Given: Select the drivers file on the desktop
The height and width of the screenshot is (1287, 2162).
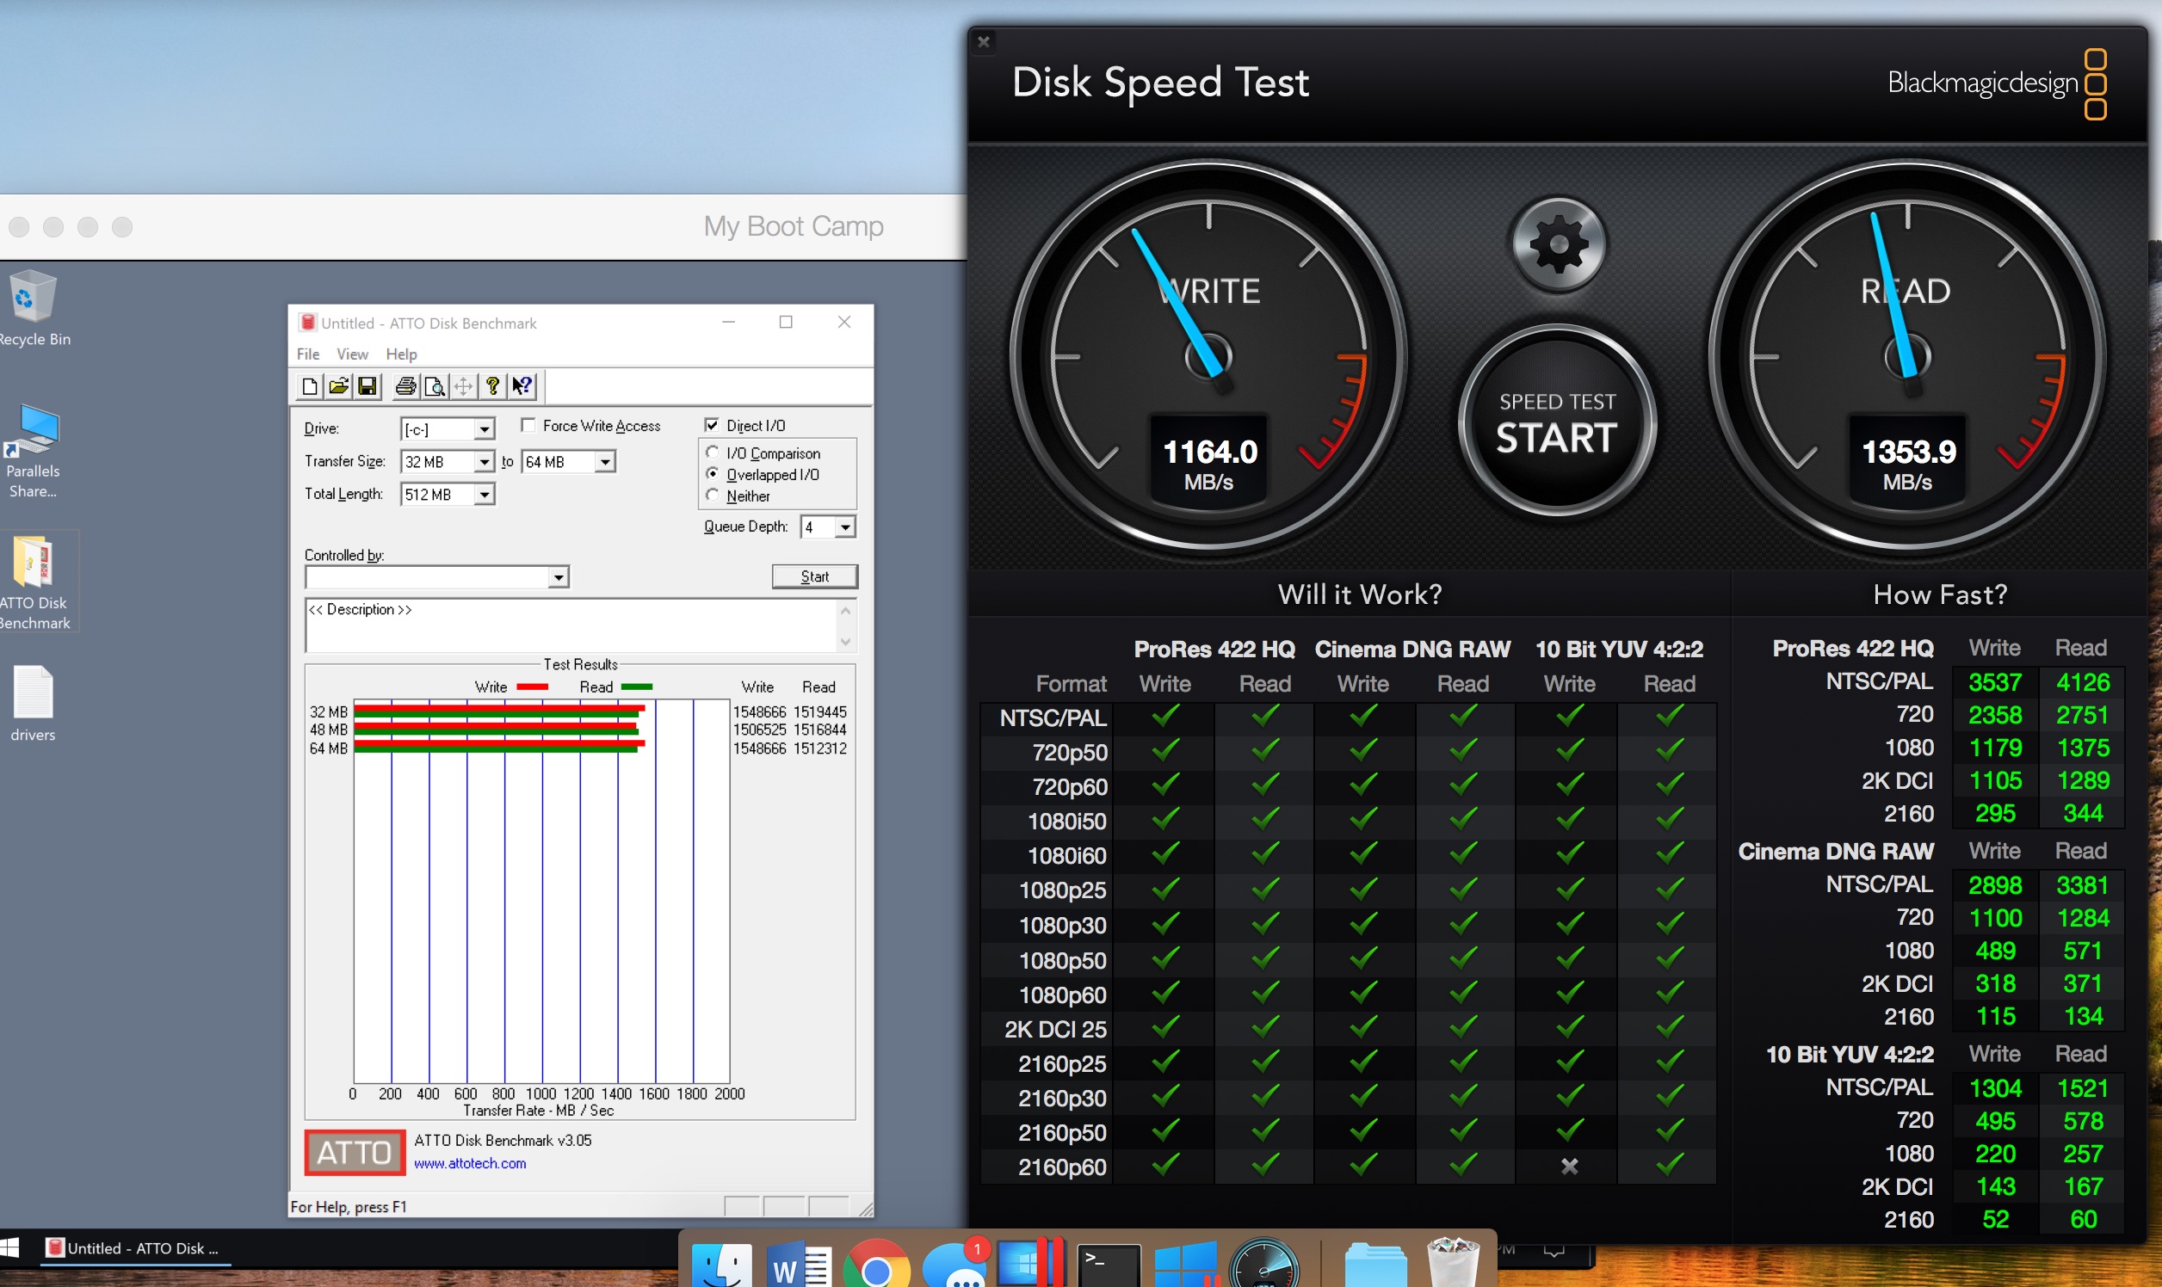Looking at the screenshot, I should tap(33, 704).
